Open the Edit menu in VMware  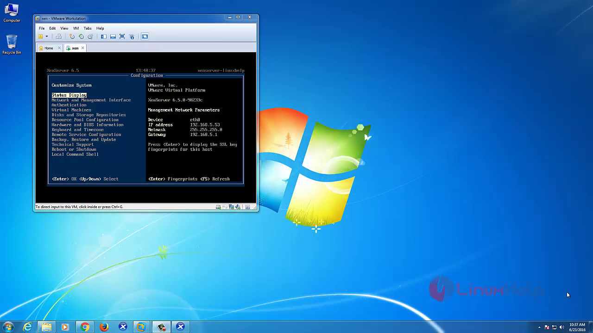[52, 28]
